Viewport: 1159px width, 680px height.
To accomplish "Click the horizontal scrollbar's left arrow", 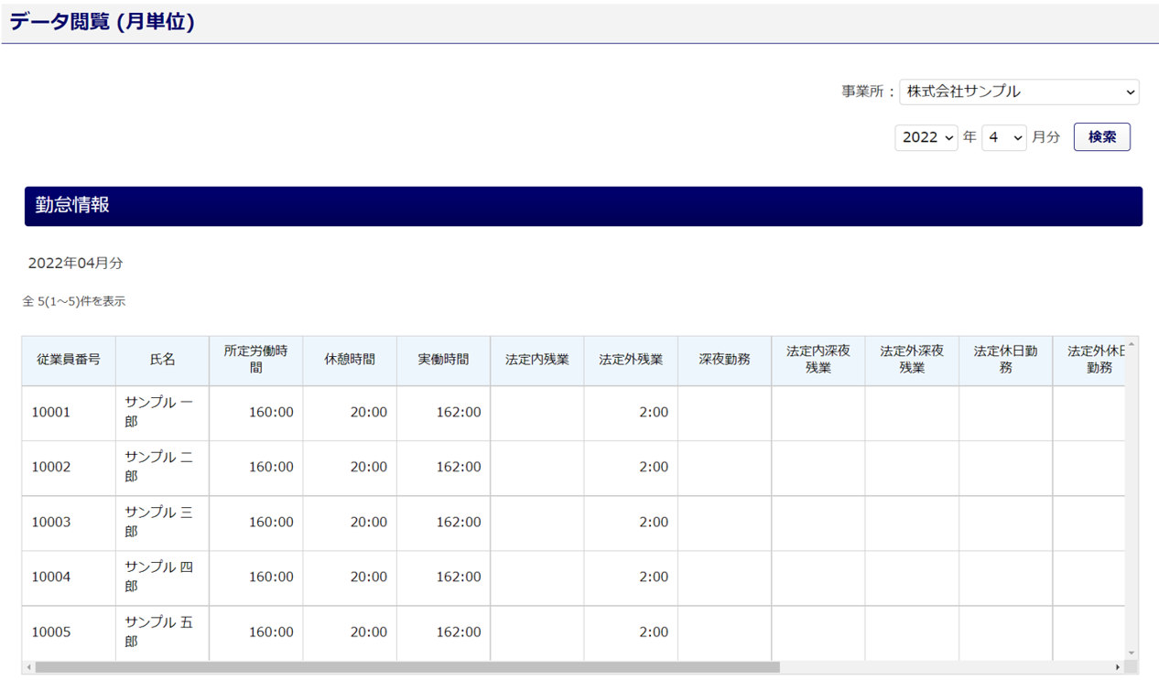I will (29, 668).
